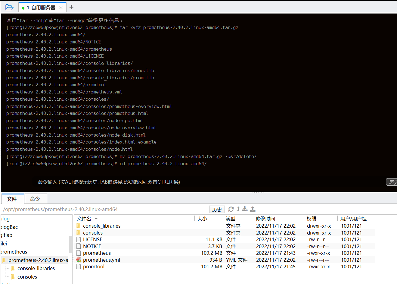Click the promtool file icon
Viewport: 397px width, 284px height.
click(79, 267)
